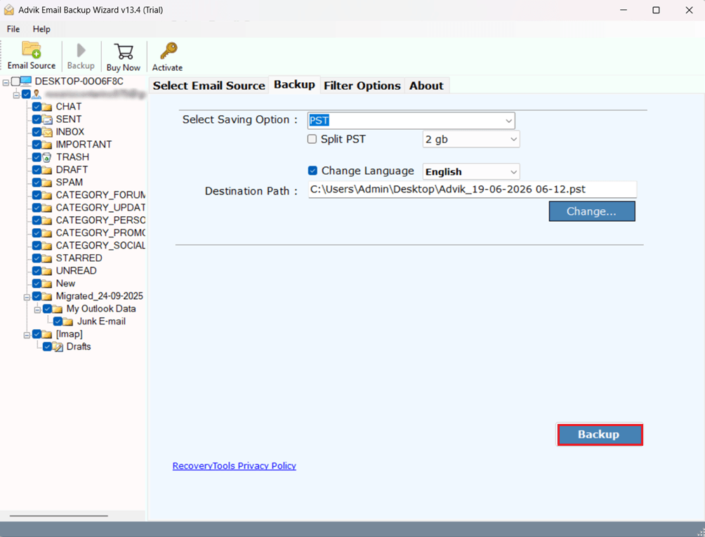Click the Change... destination button

tap(592, 211)
